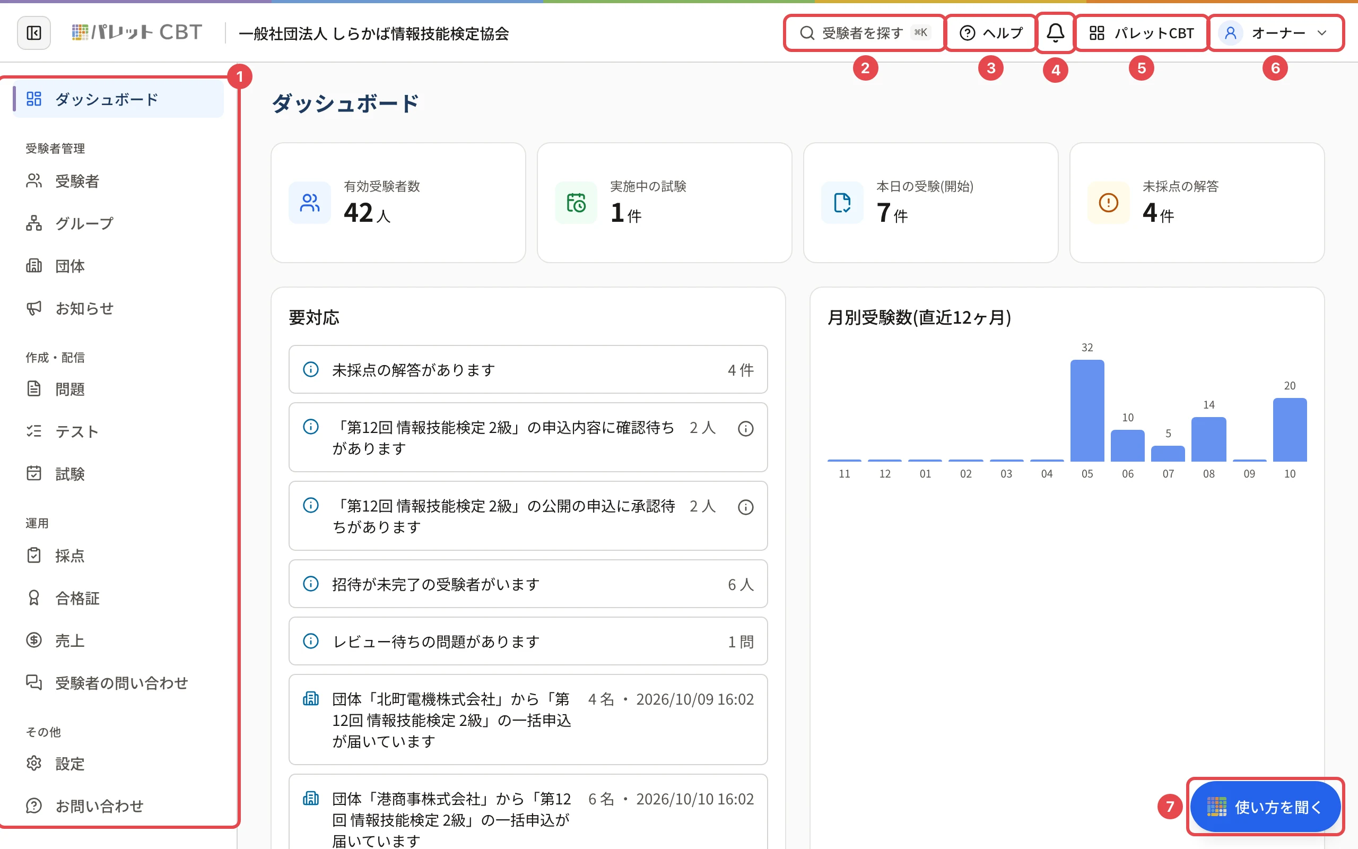This screenshot has height=849, width=1358.
Task: Open the ヘルプ help button
Action: point(991,33)
